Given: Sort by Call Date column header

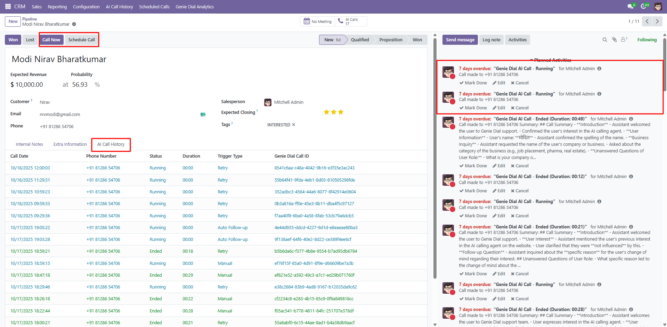Looking at the screenshot, I should (19, 156).
